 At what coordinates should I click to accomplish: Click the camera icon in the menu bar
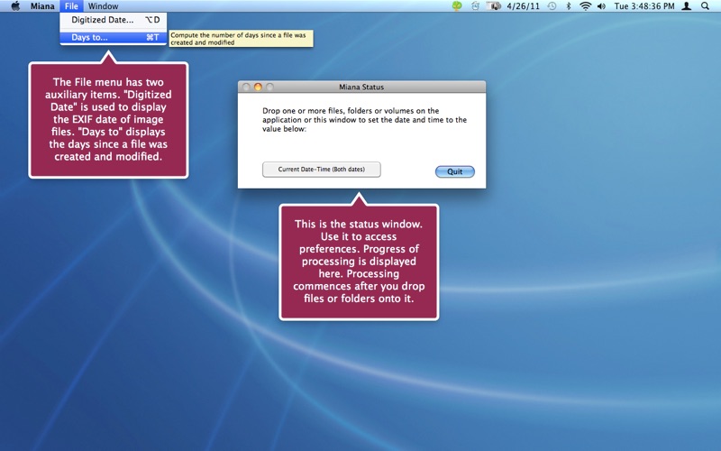(x=493, y=6)
